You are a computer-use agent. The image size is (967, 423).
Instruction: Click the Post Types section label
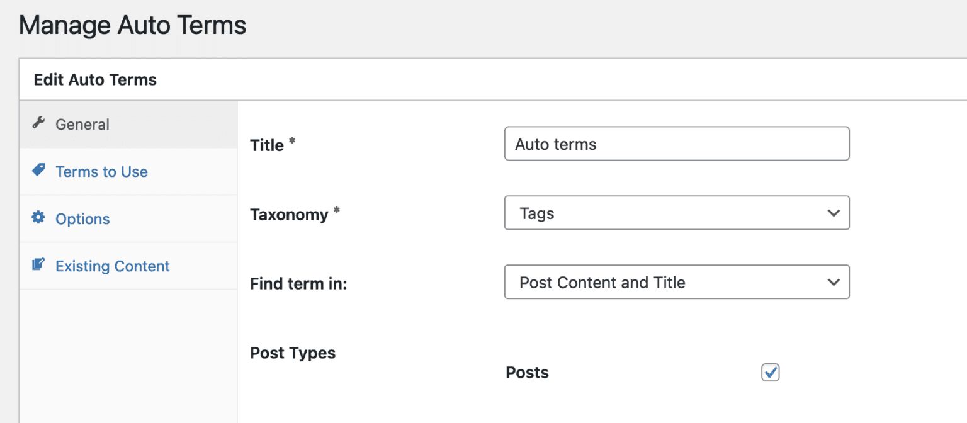pyautogui.click(x=293, y=353)
